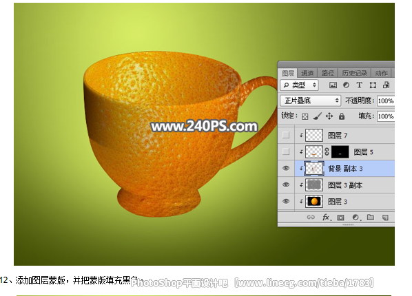This screenshot has height=296, width=412.
Task: Lock image pixels brush icon
Action: coord(318,116)
